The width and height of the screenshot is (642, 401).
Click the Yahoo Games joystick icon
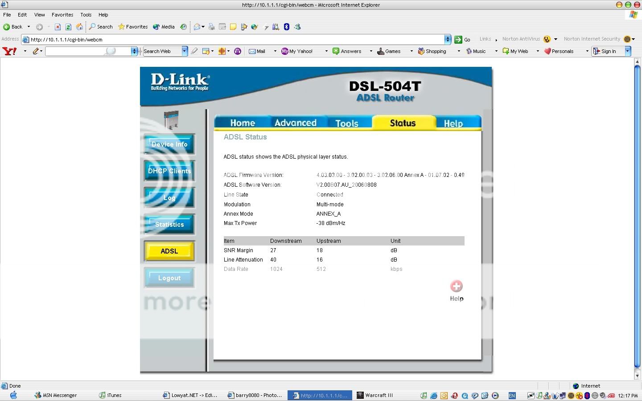point(380,51)
